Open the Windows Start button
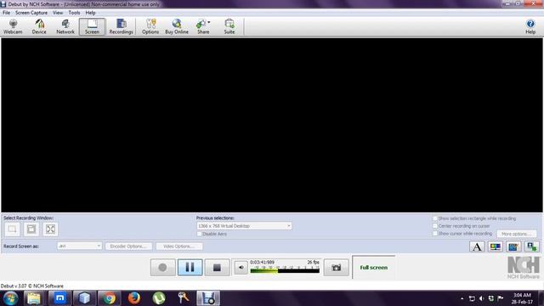Image resolution: width=544 pixels, height=306 pixels. click(10, 298)
